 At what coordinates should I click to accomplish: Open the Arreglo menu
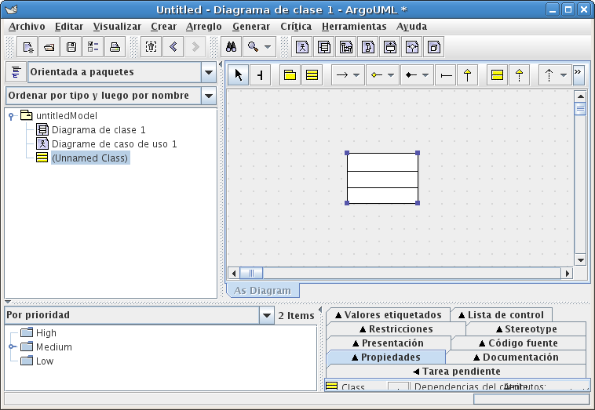point(204,27)
